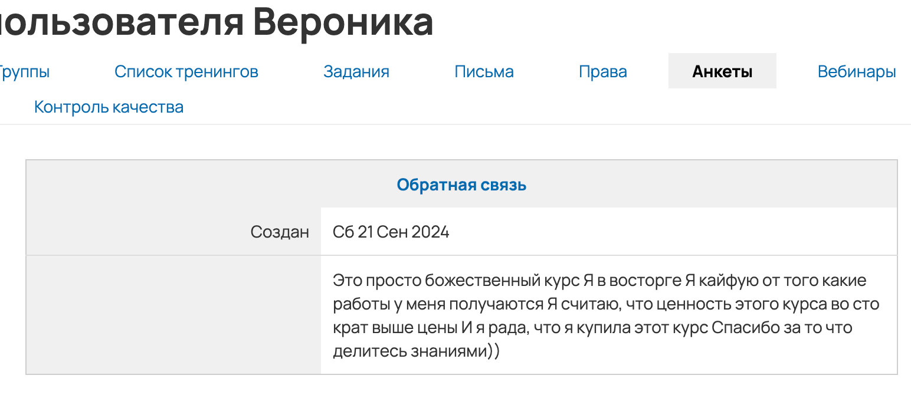Viewport: 911px width, 395px height.
Task: Select the active Анкеты tab
Action: click(722, 70)
